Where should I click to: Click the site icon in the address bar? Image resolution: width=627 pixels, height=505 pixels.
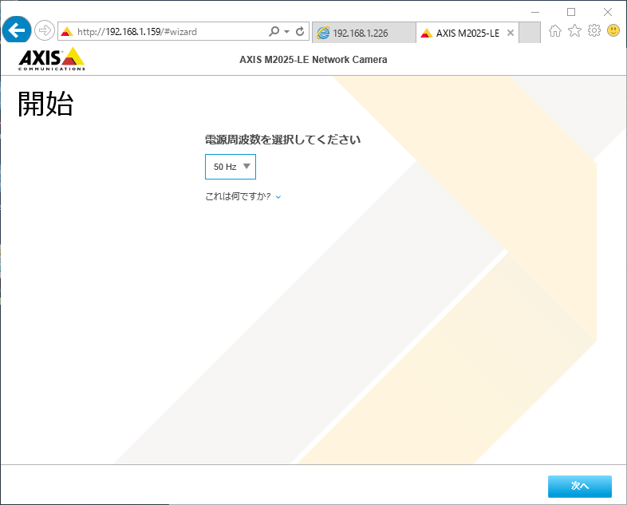67,32
